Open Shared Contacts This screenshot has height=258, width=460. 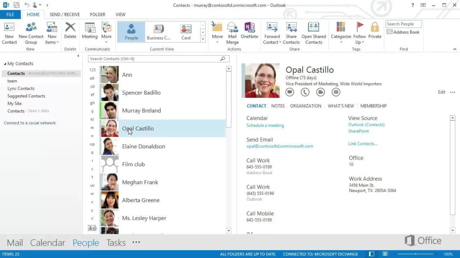314,34
